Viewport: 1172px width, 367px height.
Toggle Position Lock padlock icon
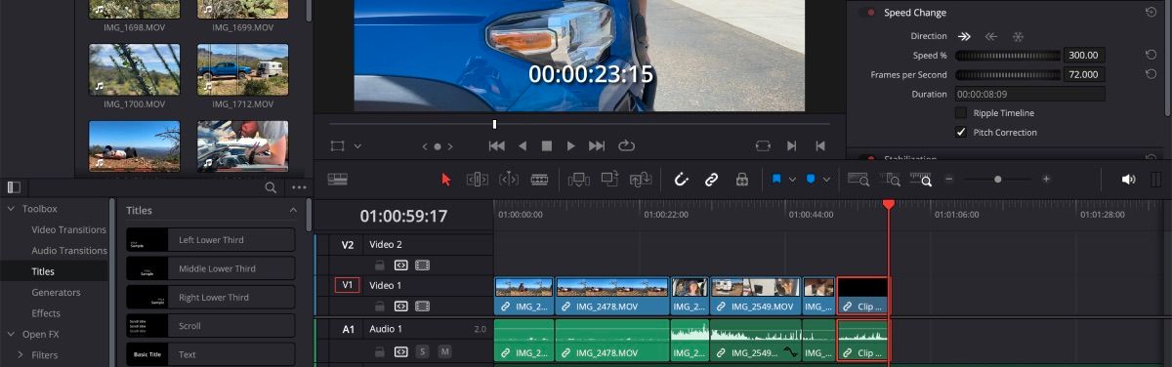click(742, 180)
